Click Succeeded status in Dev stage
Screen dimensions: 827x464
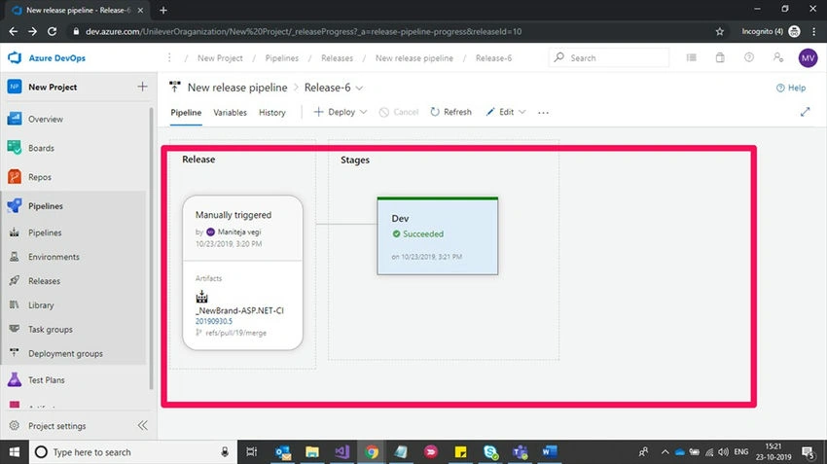coord(418,234)
